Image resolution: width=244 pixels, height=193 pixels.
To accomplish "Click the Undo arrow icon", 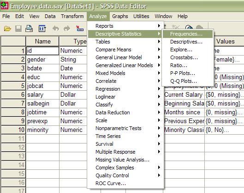I will (x=56, y=29).
